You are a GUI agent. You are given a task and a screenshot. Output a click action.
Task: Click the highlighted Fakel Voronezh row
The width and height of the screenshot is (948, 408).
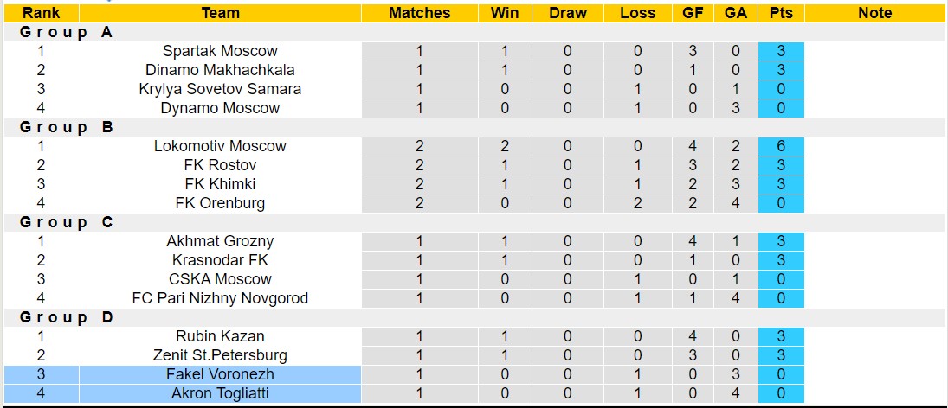[220, 374]
